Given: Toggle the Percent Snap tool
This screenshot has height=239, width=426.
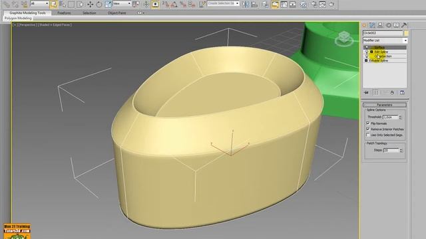Looking at the screenshot, I should [x=183, y=4].
